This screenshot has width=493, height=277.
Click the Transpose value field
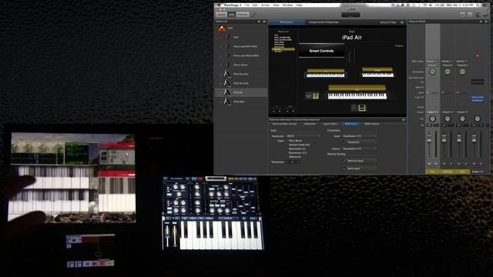pos(292,162)
